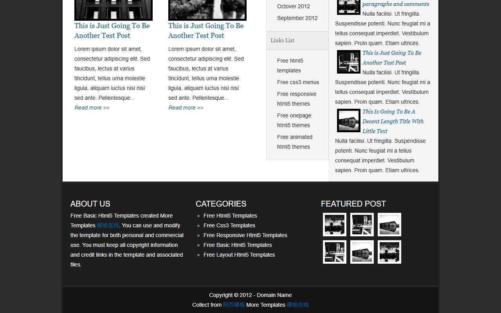Click the Chinese link in About Us text
501x313 pixels.
tap(108, 225)
